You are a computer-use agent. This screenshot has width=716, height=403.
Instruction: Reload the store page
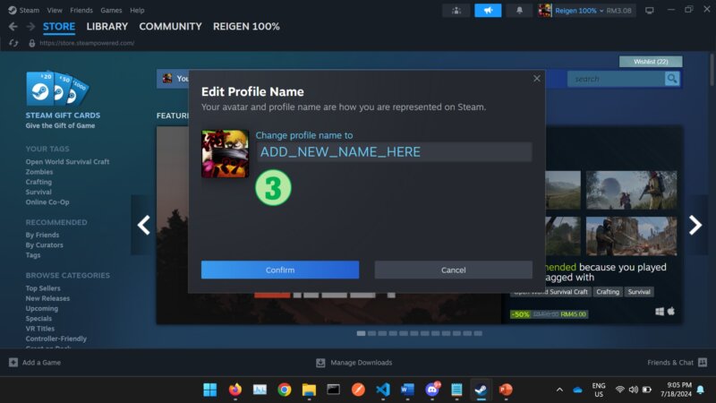pos(13,43)
